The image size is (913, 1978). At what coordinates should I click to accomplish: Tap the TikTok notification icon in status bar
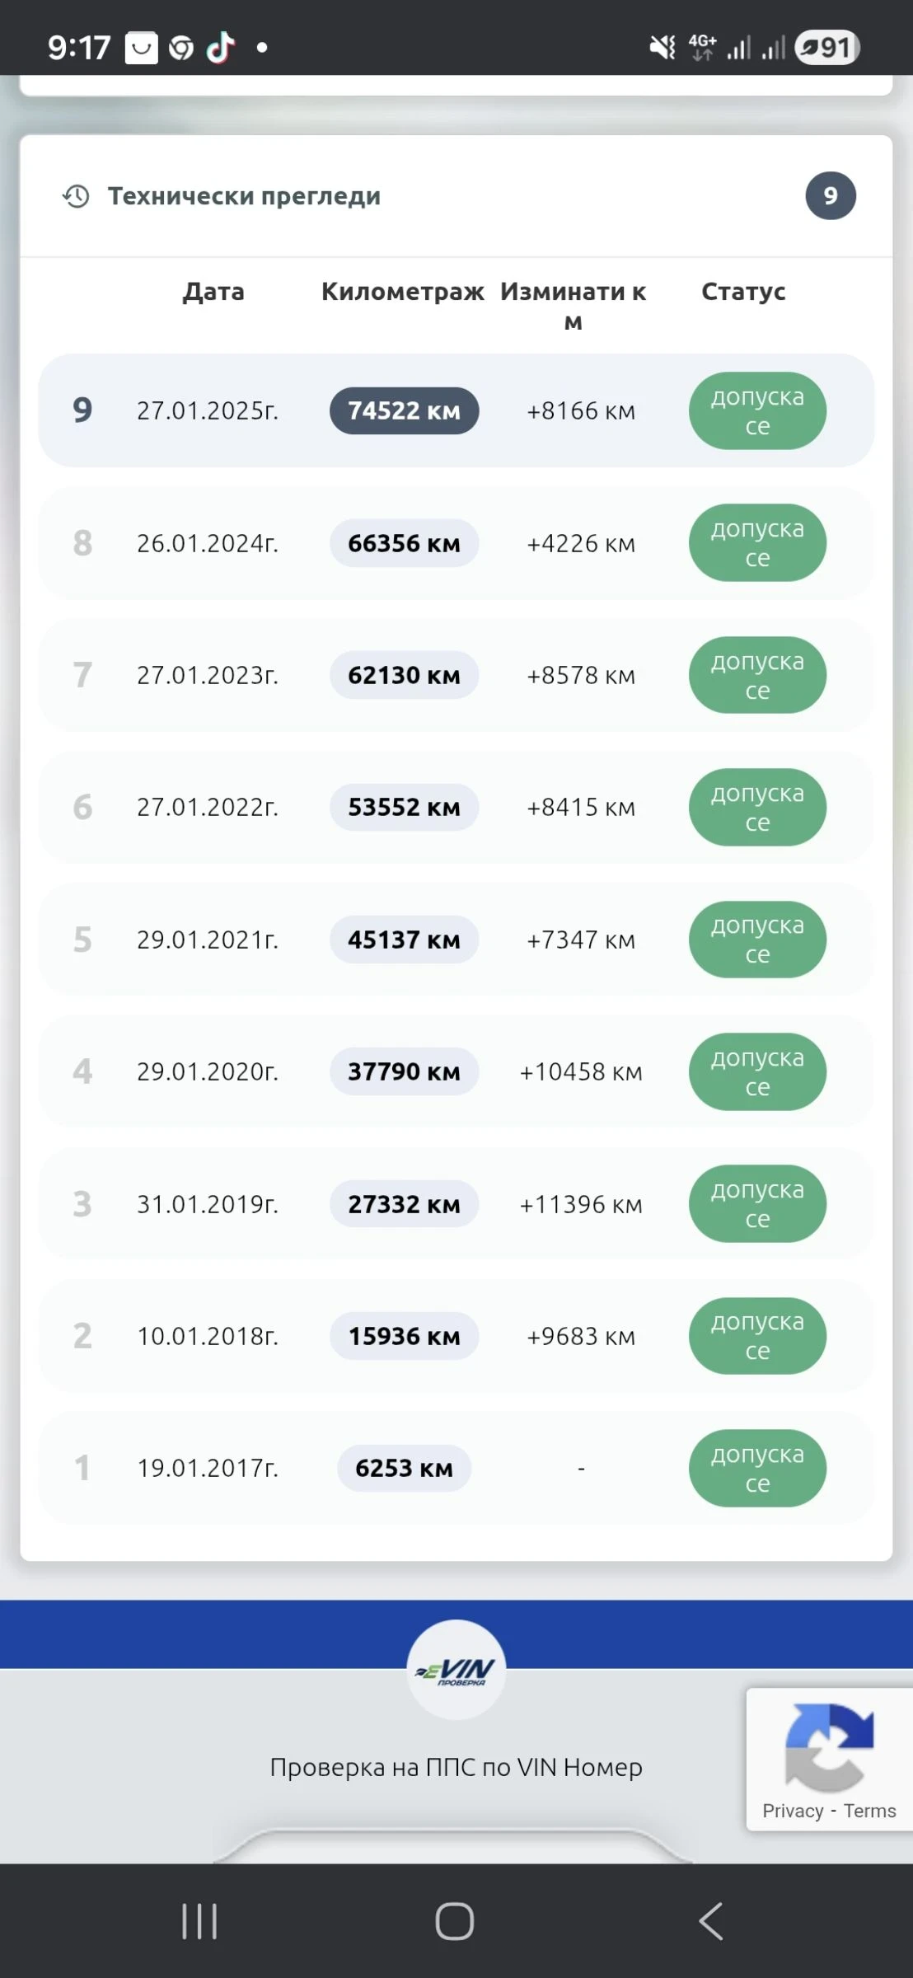[x=221, y=48]
